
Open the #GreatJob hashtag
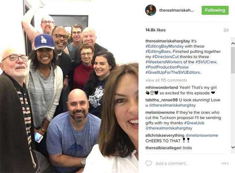194,123
